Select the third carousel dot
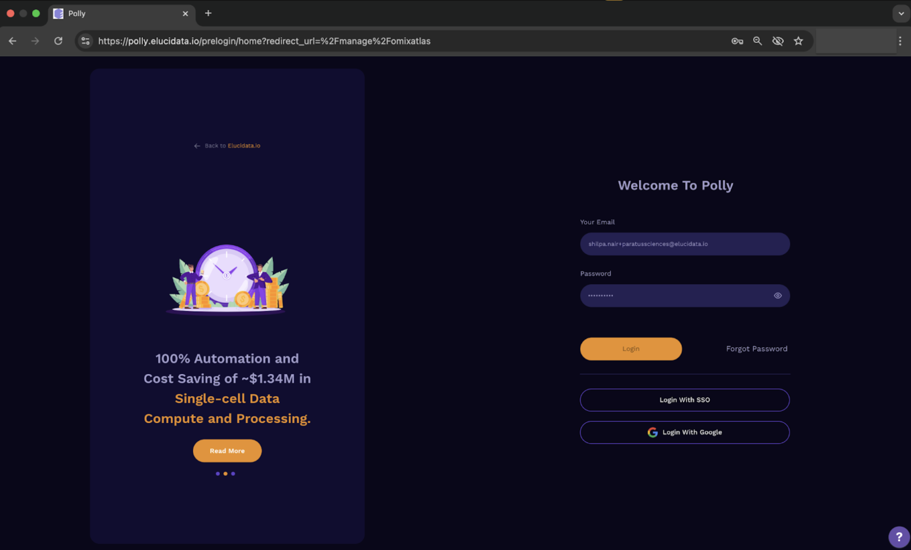This screenshot has width=911, height=550. [x=233, y=474]
